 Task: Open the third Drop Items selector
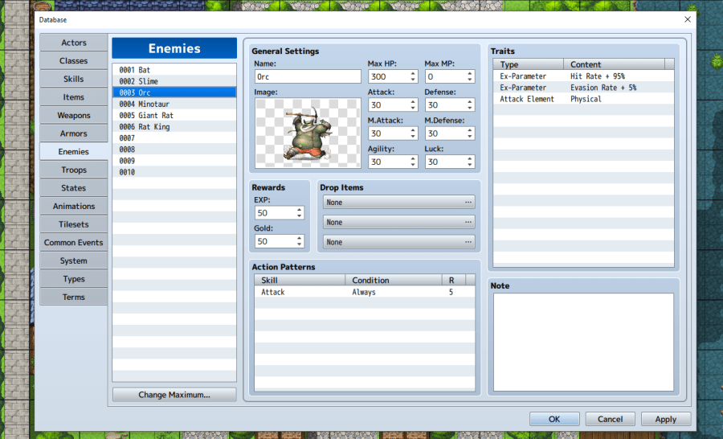tap(398, 242)
